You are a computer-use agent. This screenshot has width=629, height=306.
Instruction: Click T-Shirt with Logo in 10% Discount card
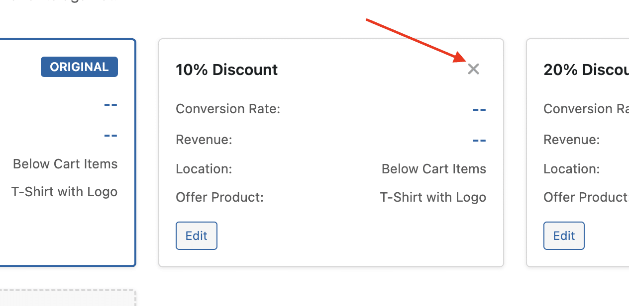coord(433,197)
